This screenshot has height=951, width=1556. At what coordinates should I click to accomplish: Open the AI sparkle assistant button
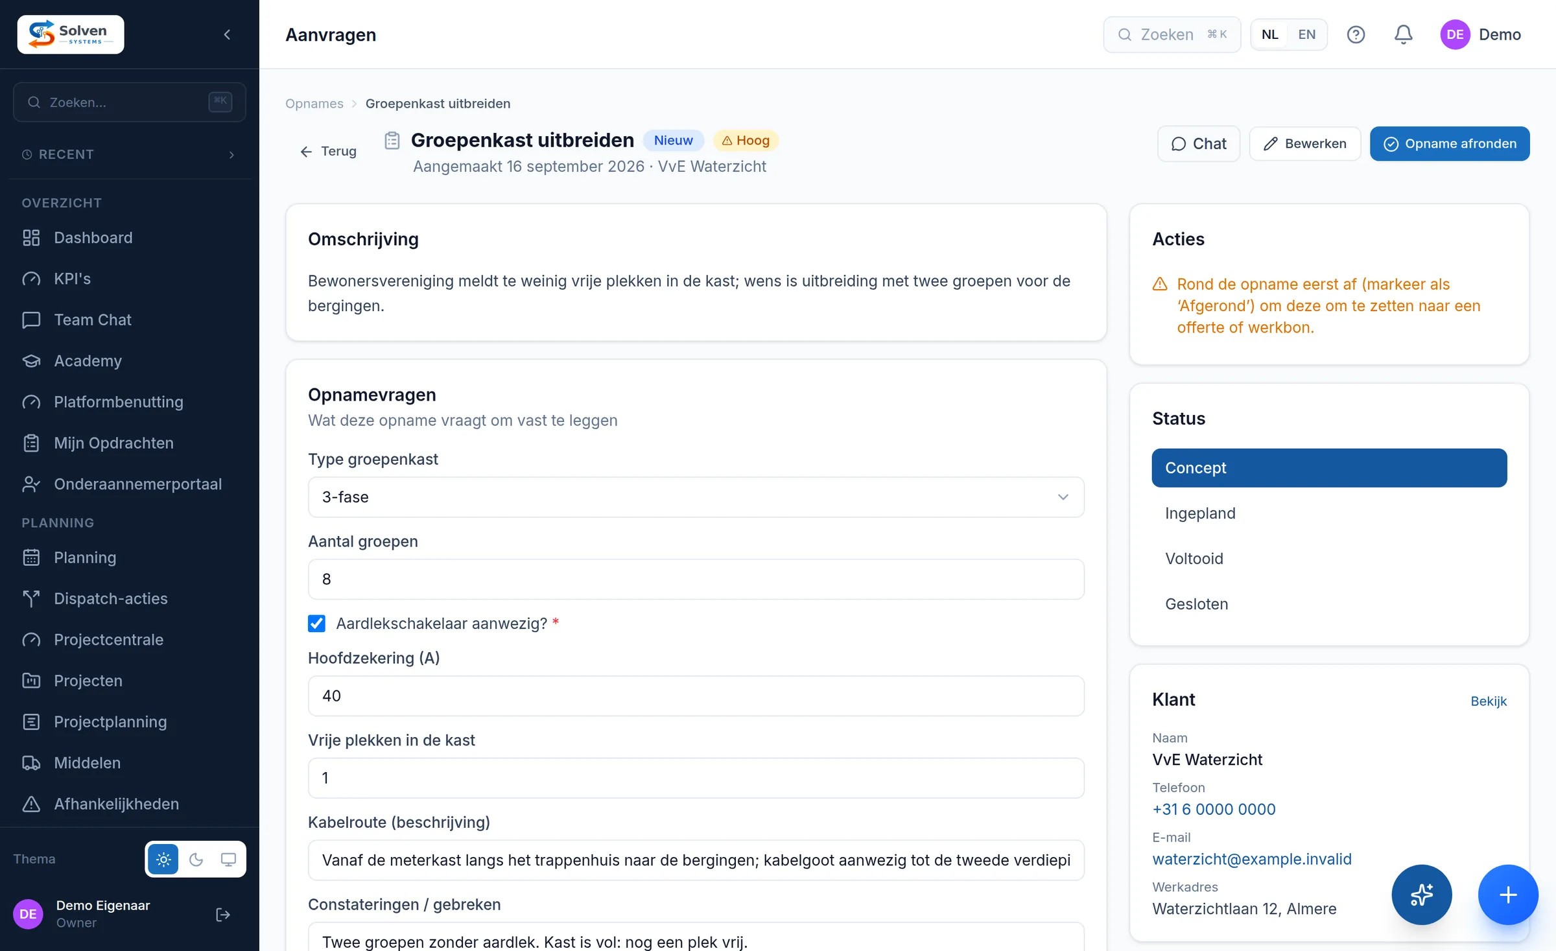1421,895
